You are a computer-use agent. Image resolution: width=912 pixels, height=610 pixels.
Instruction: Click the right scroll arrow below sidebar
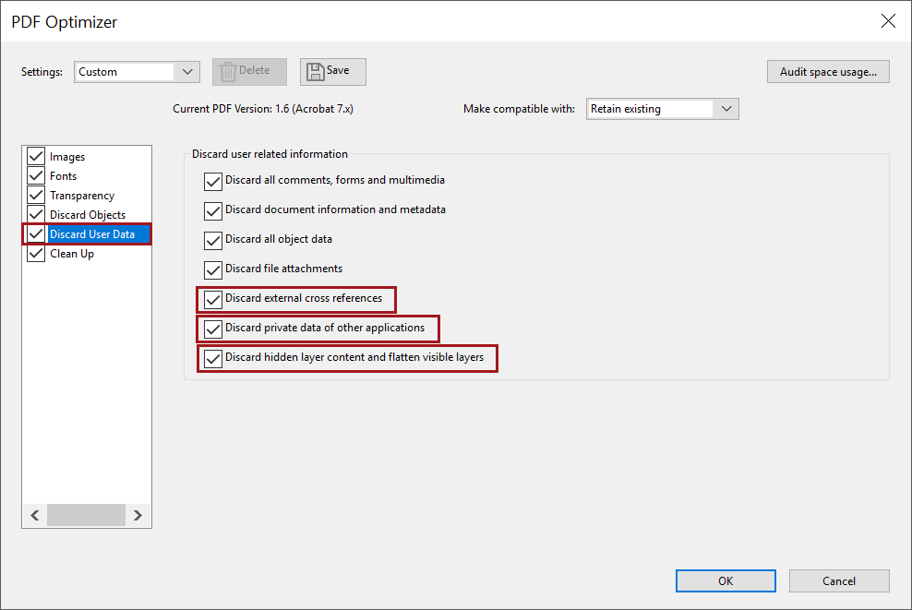pos(138,515)
